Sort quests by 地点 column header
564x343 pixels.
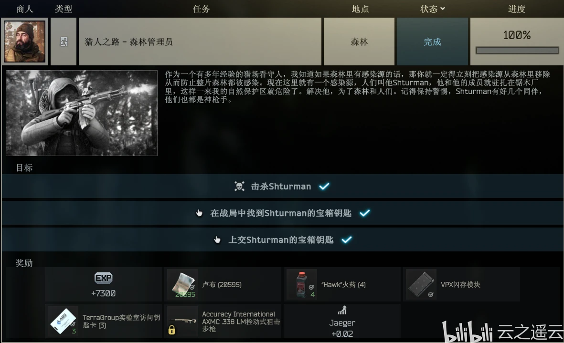pyautogui.click(x=360, y=9)
